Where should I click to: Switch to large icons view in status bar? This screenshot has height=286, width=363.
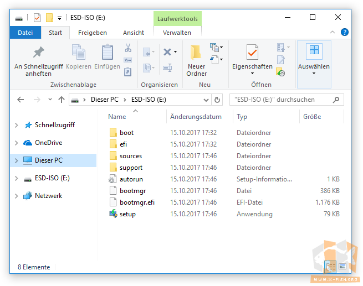point(342,267)
